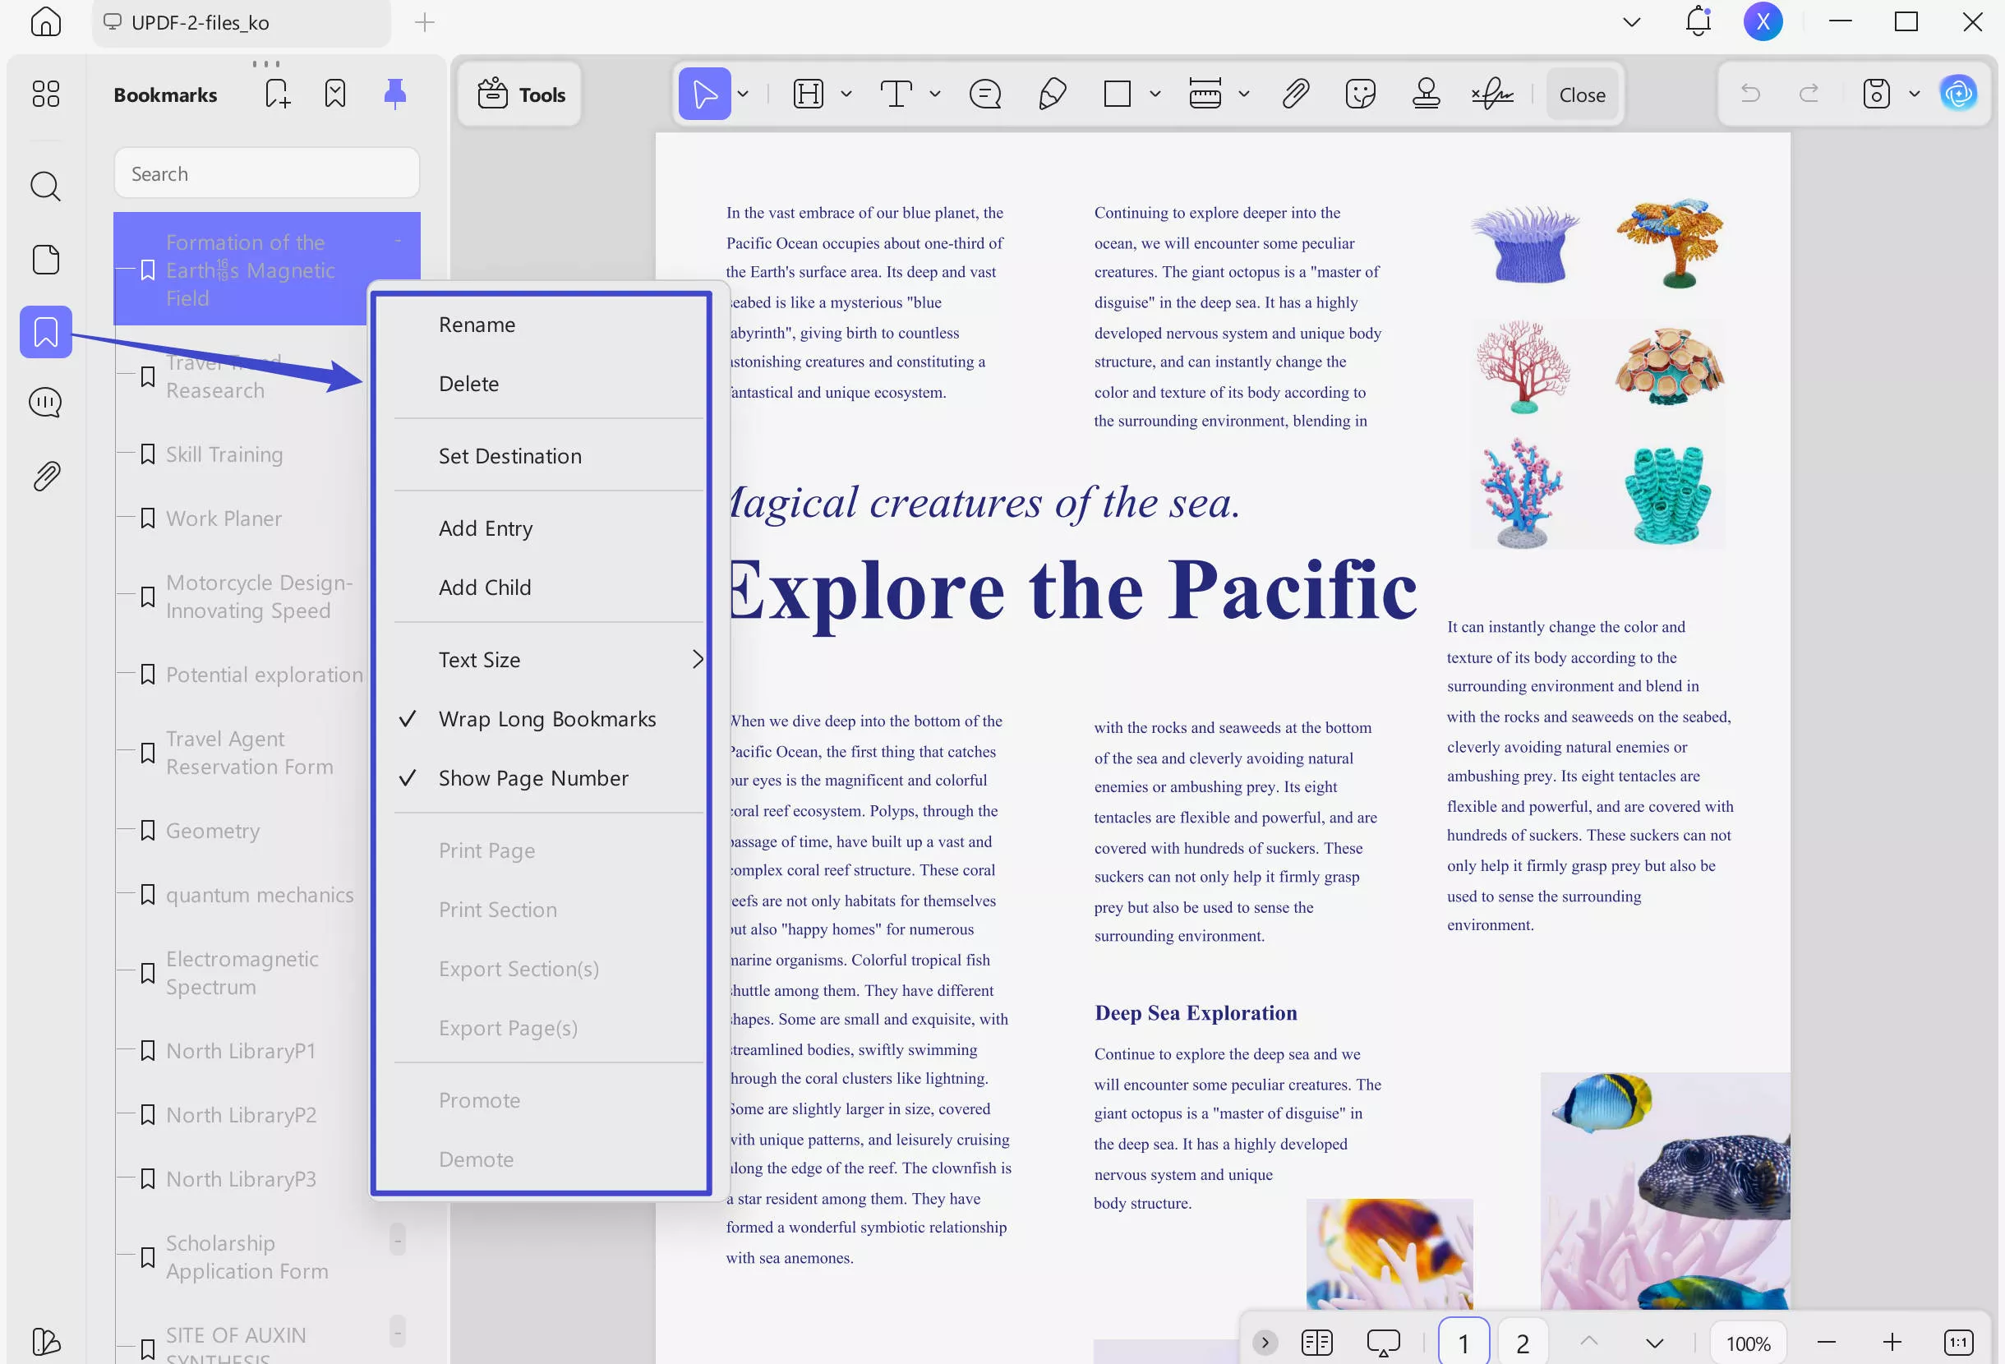
Task: Click the Close button in toolbar
Action: pos(1581,94)
